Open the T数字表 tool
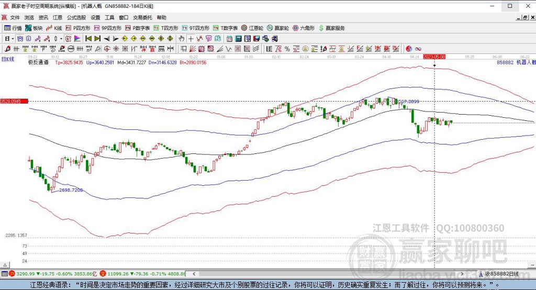The image size is (536, 290). point(225,28)
